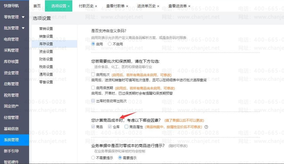Open 基础信息 in the sidebar
284x164 pixels.
pos(11,129)
